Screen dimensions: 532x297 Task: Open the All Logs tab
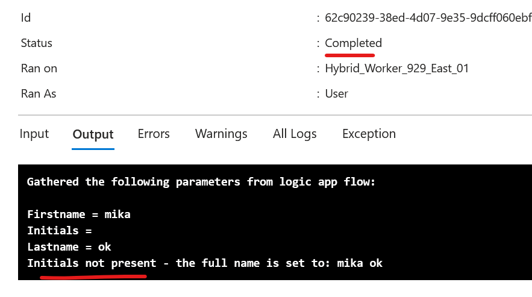(295, 134)
